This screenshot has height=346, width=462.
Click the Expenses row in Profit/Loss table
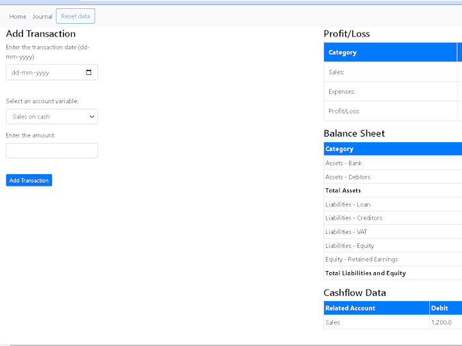pos(393,92)
